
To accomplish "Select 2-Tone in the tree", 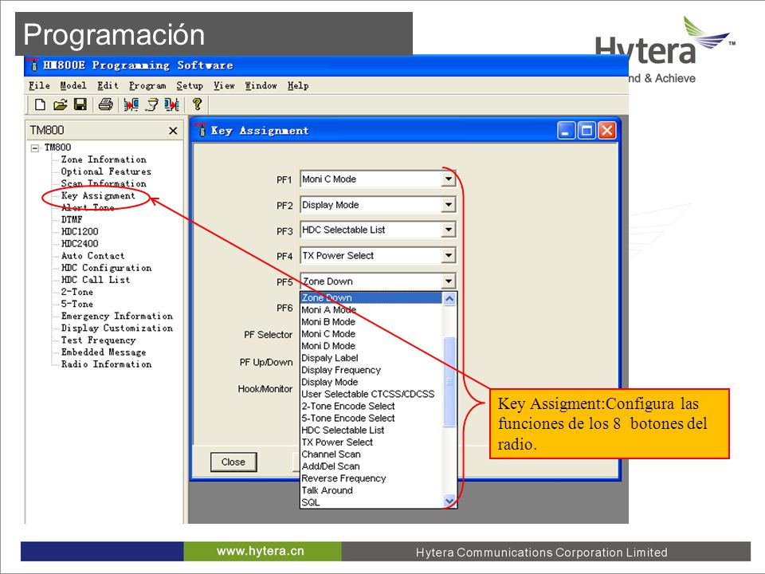I will (77, 292).
